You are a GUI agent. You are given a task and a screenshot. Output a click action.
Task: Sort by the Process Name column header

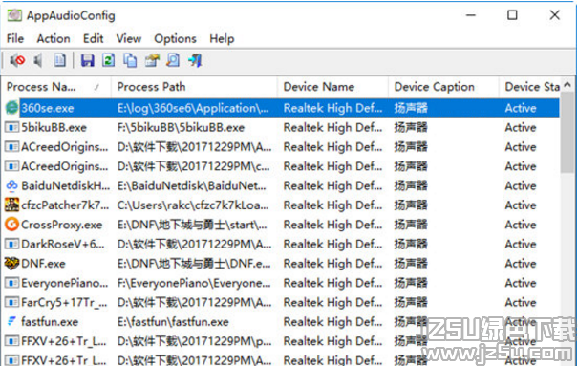56,87
